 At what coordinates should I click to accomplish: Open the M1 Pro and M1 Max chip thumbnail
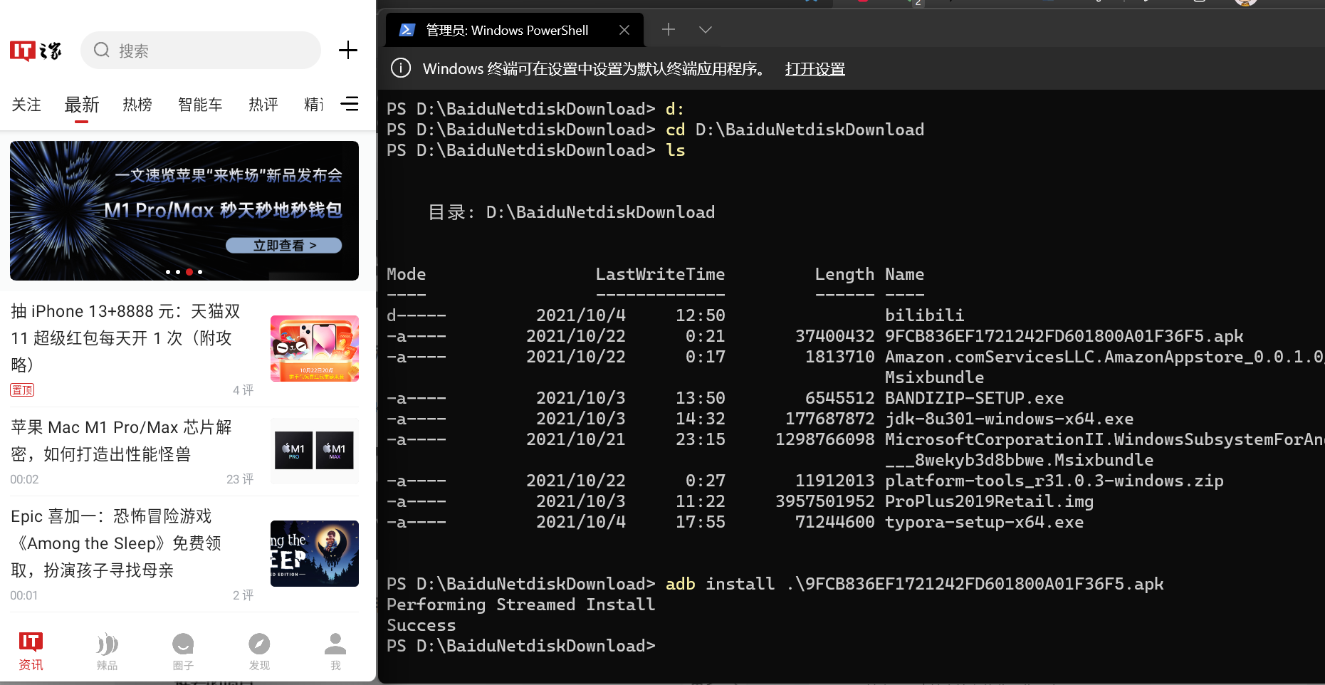click(x=315, y=451)
